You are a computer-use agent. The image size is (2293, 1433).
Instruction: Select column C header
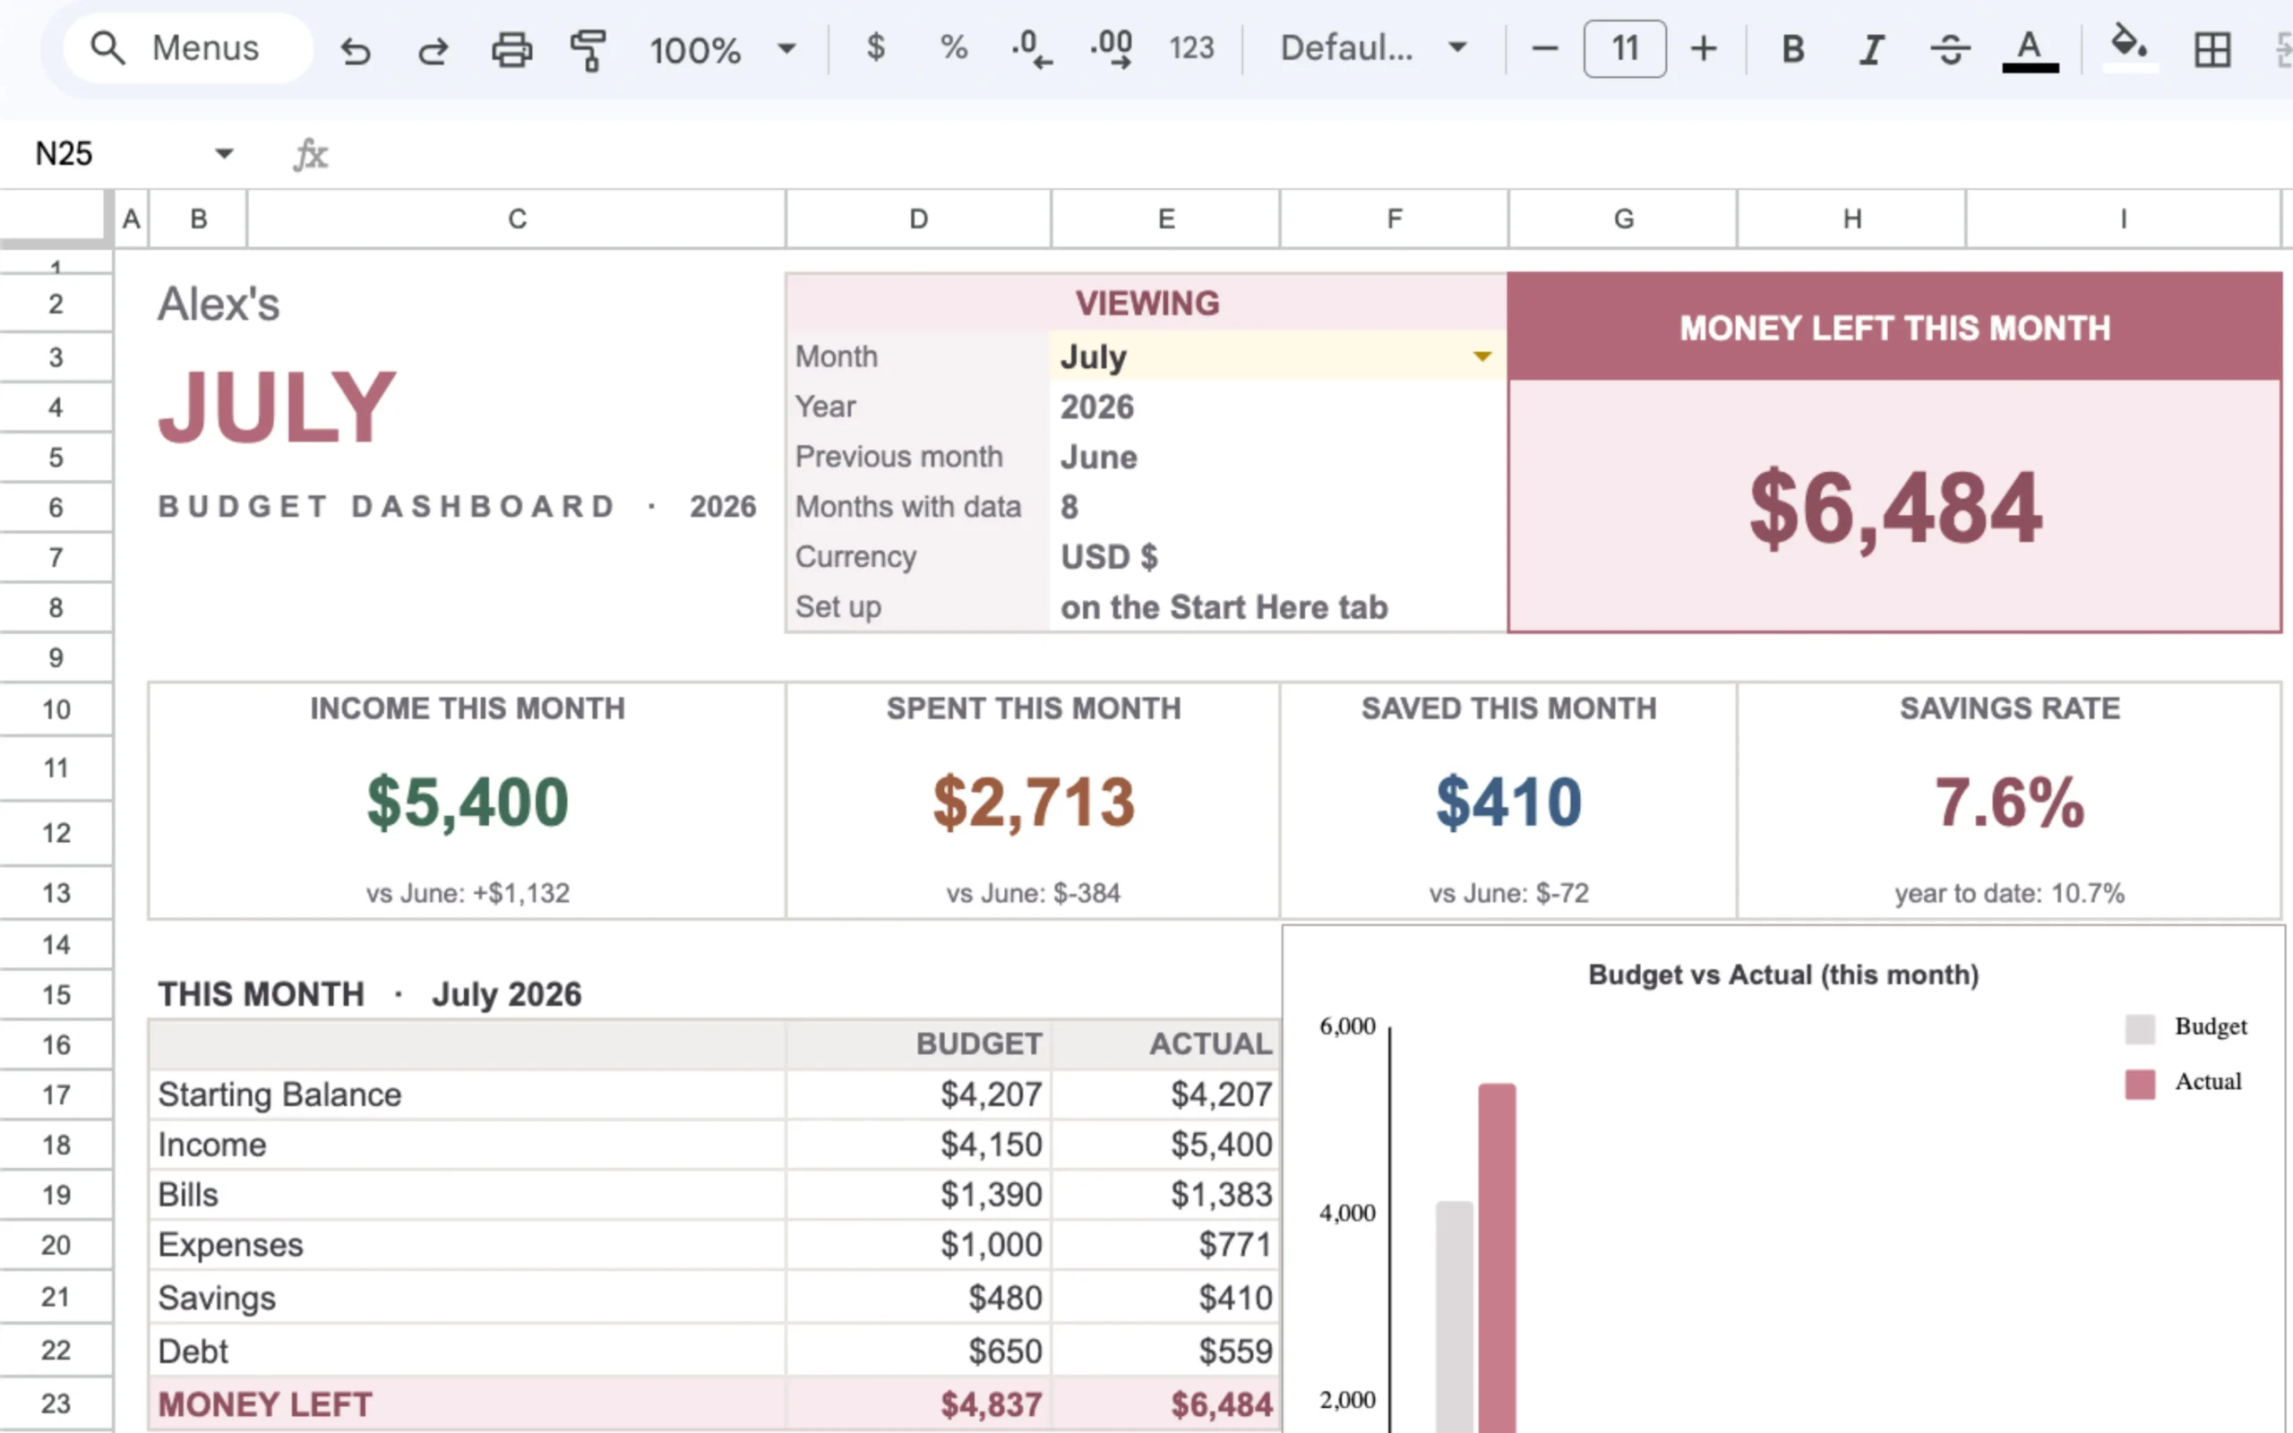(x=517, y=219)
